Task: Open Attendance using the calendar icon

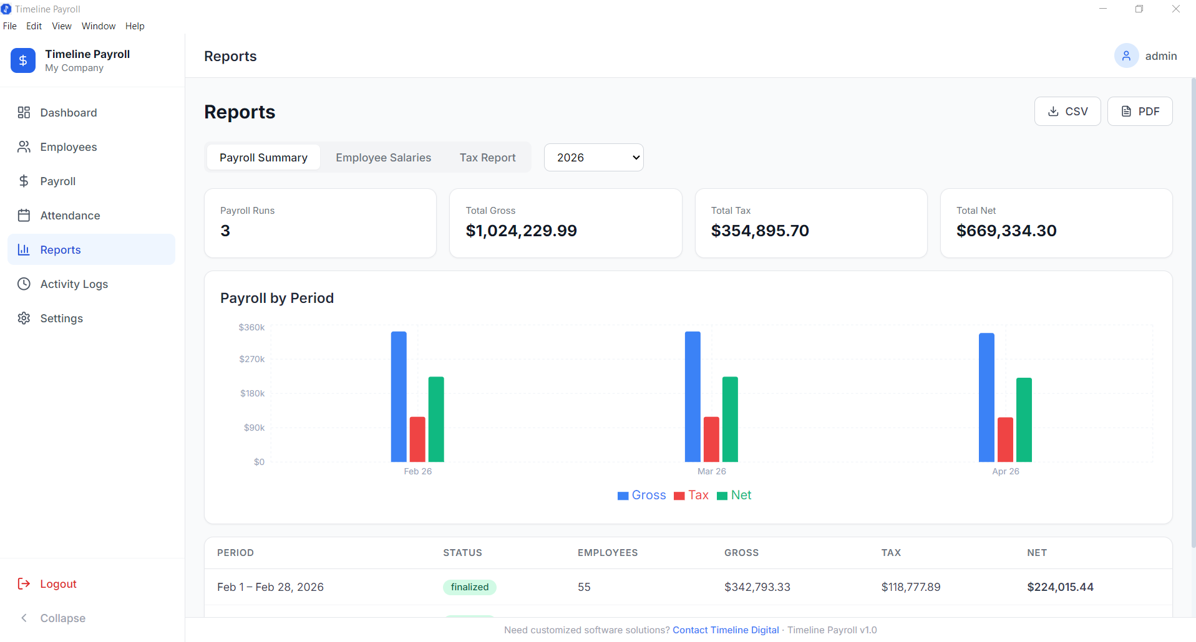Action: 24,215
